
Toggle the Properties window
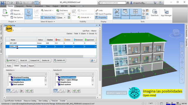tap(101, 17)
